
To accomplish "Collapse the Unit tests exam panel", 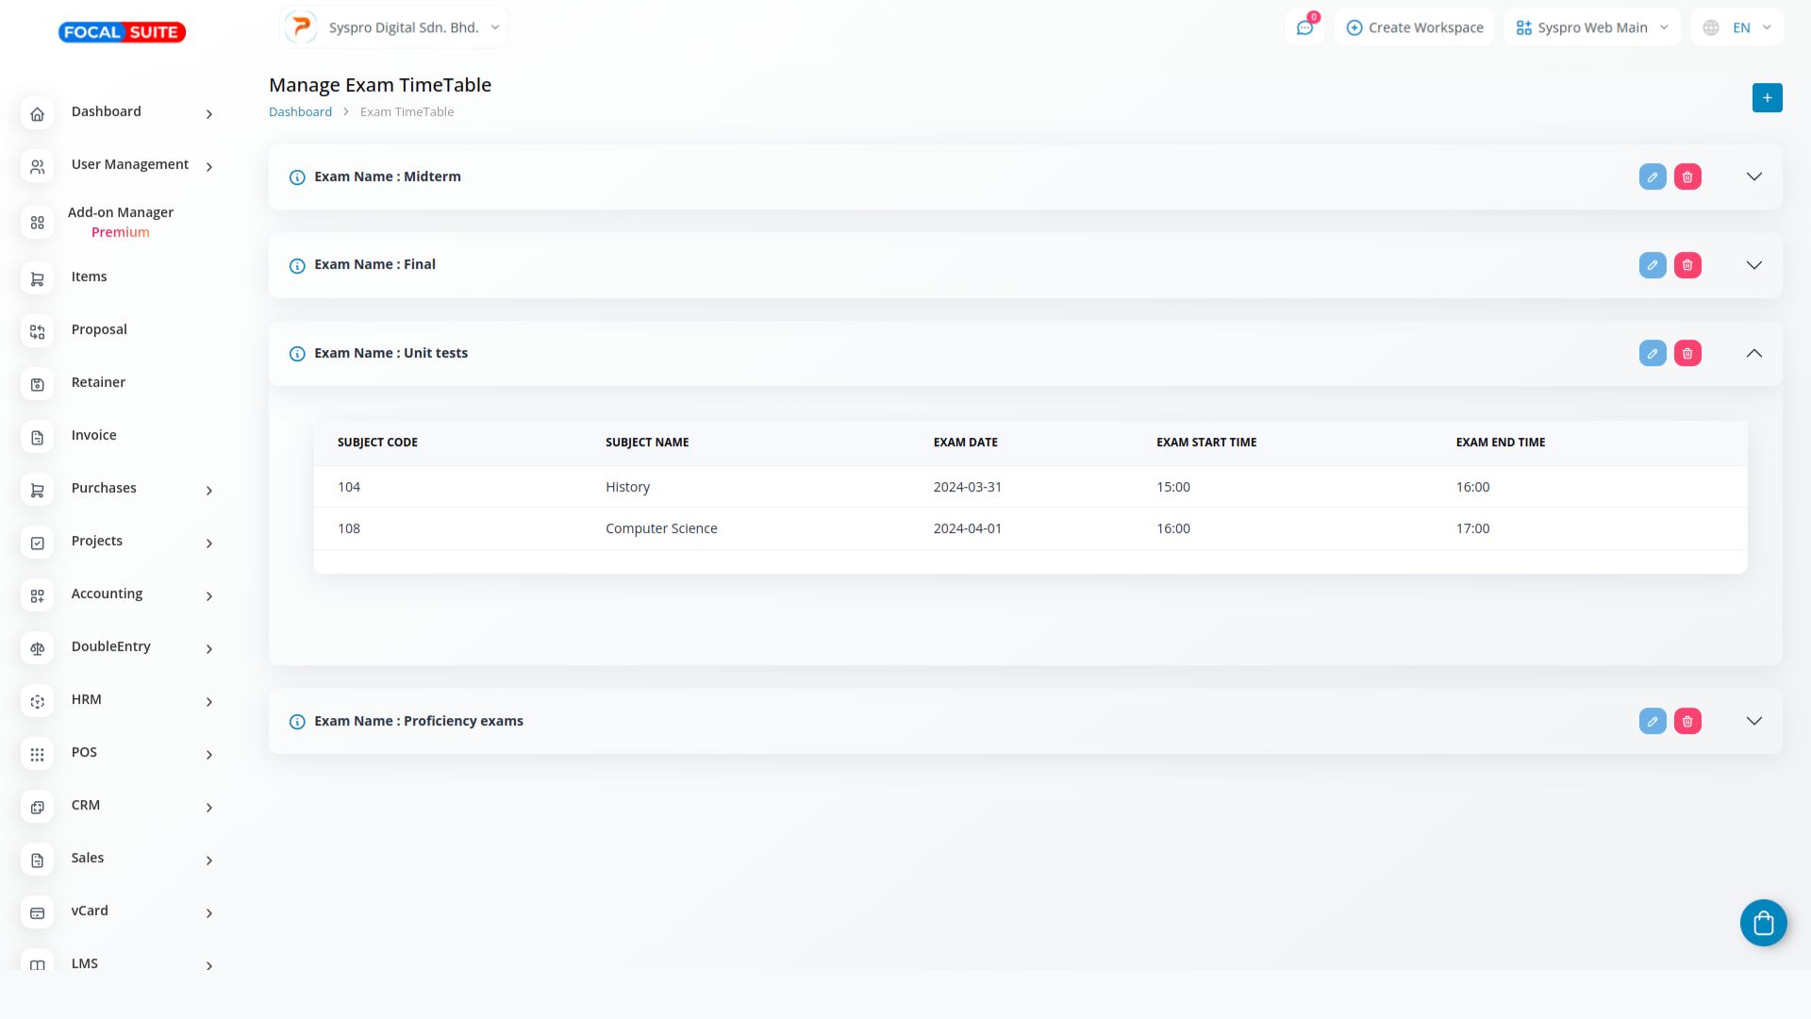I will tap(1753, 353).
